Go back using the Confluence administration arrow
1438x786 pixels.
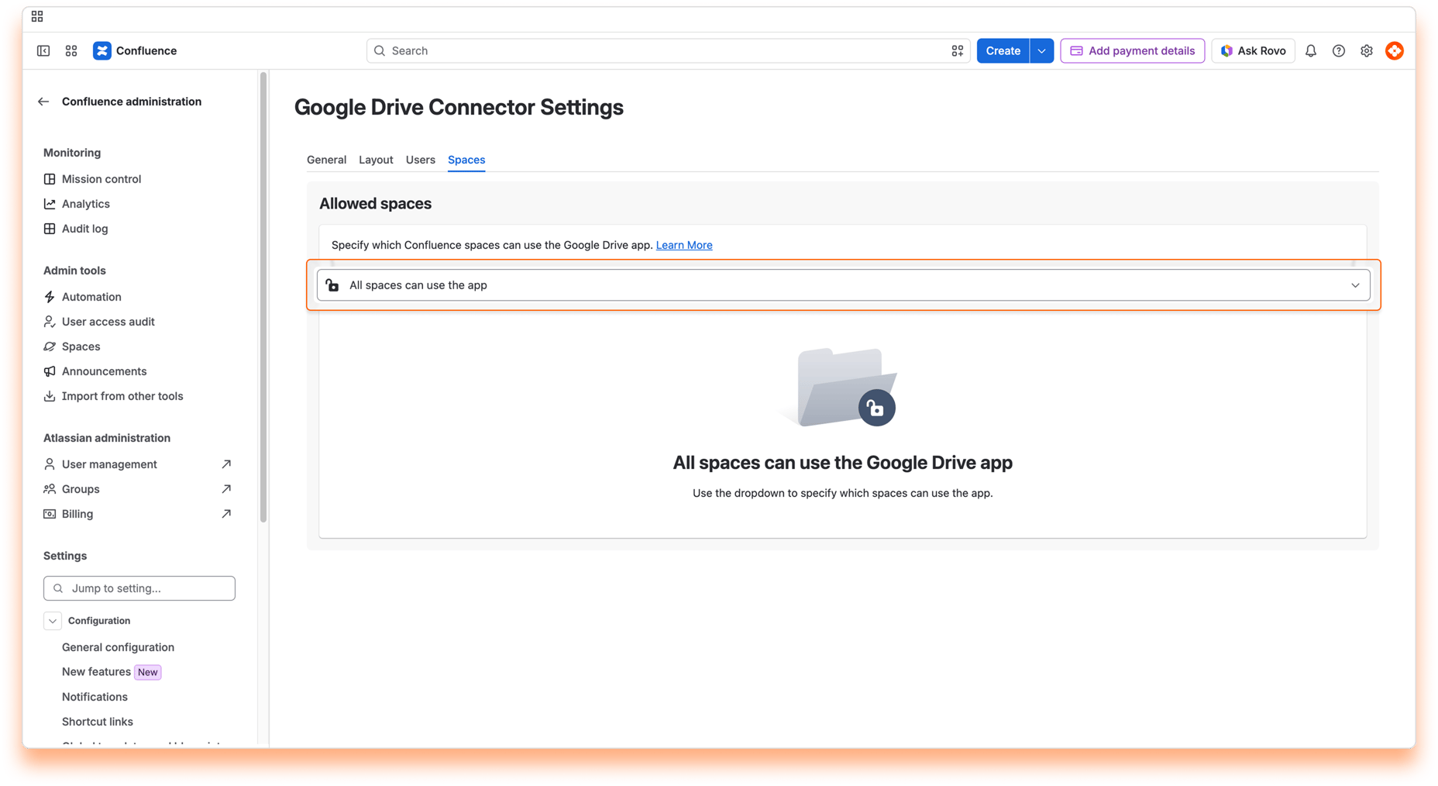click(x=43, y=102)
